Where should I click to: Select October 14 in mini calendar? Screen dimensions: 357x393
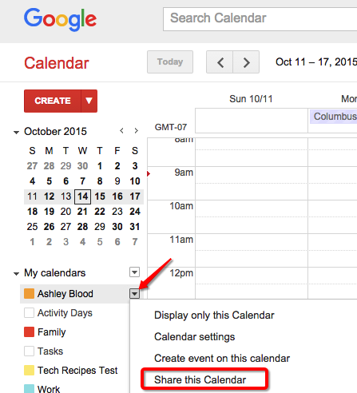point(83,196)
